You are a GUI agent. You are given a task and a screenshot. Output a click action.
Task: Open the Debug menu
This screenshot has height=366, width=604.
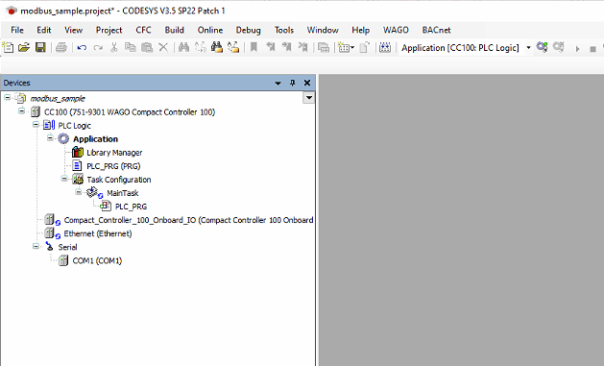pos(248,30)
